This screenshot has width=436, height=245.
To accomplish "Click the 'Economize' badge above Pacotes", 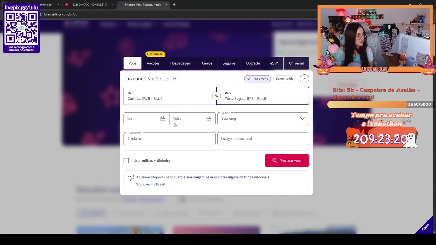I will (x=155, y=54).
